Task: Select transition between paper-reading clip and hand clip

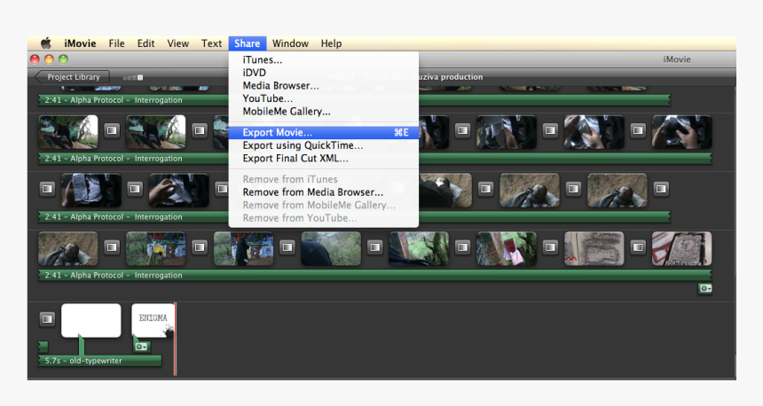Action: (135, 189)
